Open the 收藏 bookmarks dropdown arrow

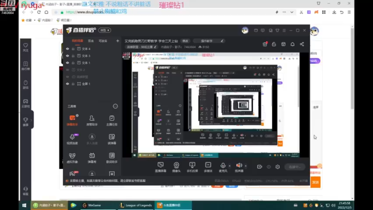click(35, 20)
